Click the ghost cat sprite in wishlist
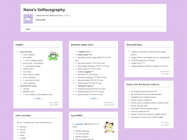This screenshot has width=187, height=140. [53, 56]
